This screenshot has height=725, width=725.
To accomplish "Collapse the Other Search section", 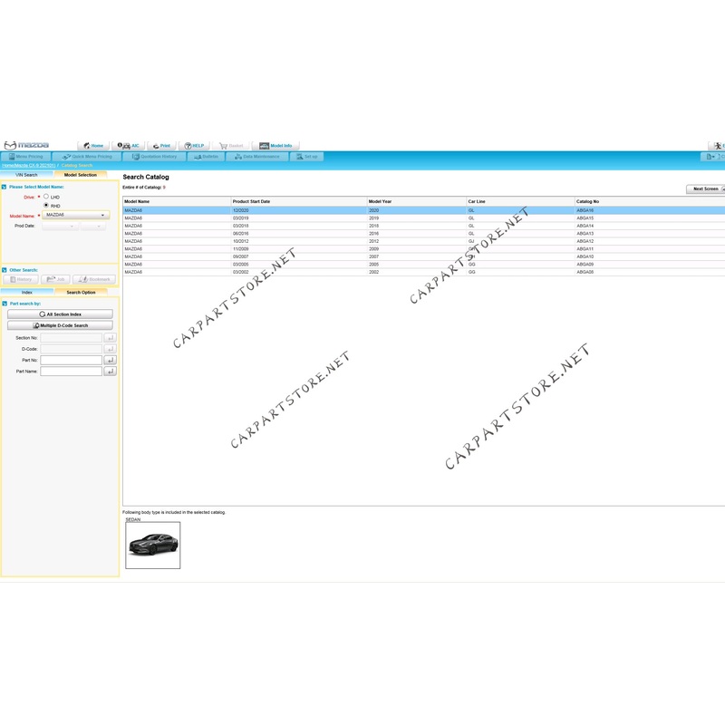I will point(5,270).
